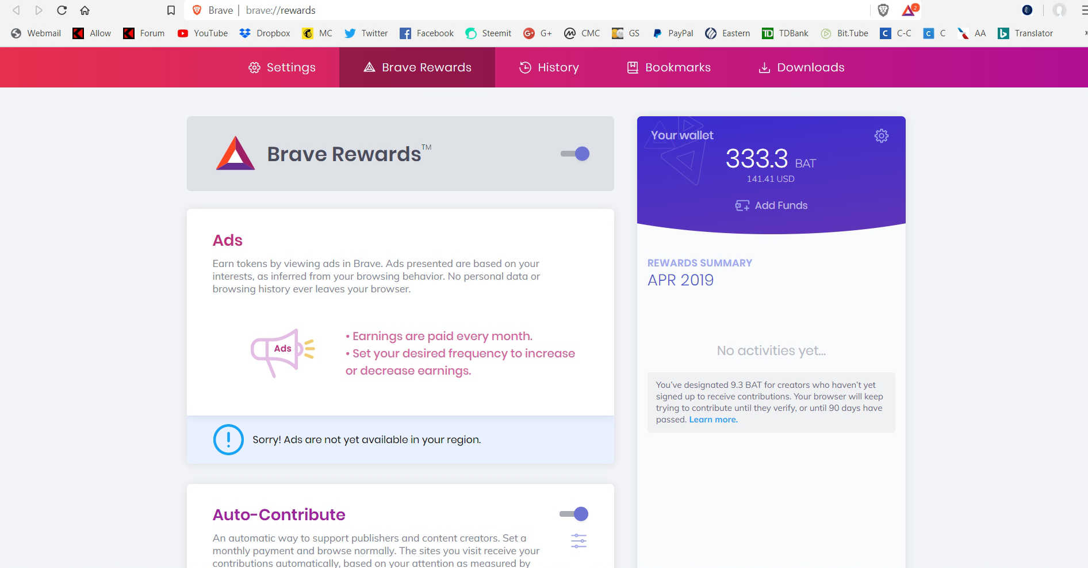Go back to the previous page
The height and width of the screenshot is (568, 1088).
[16, 10]
